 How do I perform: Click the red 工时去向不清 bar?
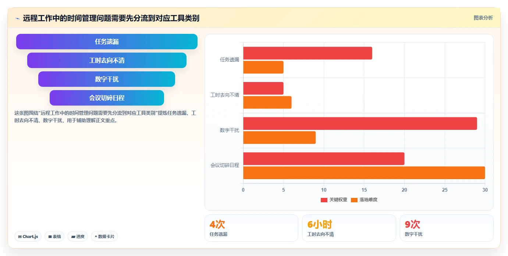tap(263, 88)
